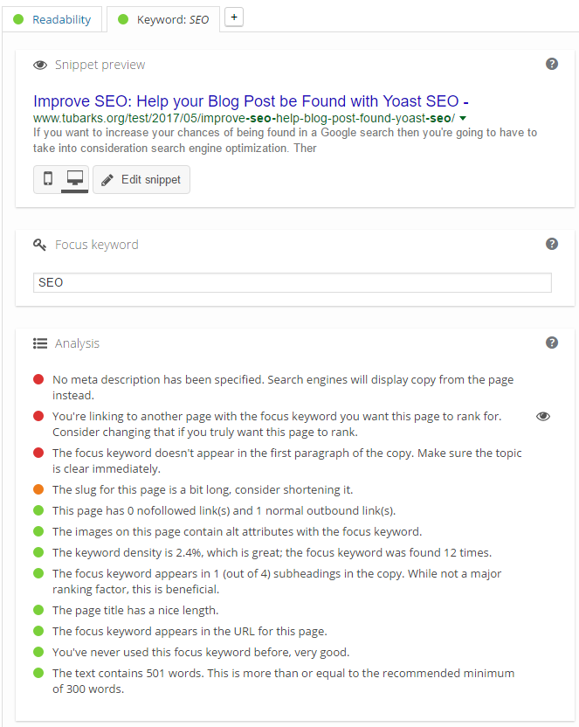Click the snippet title link 'Improve SEO'

point(252,100)
